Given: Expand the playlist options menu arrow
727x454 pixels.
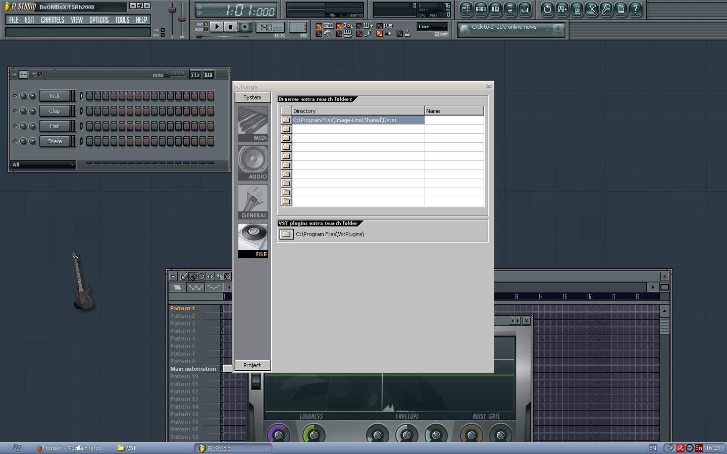Looking at the screenshot, I should [173, 276].
